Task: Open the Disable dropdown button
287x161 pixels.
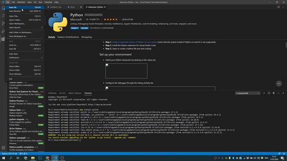Action: pos(75,28)
